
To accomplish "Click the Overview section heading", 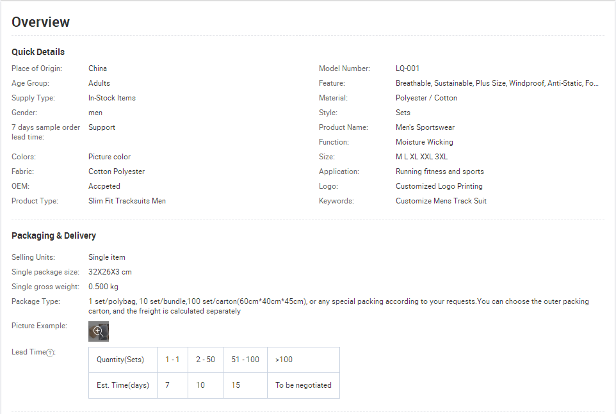I will (x=40, y=22).
